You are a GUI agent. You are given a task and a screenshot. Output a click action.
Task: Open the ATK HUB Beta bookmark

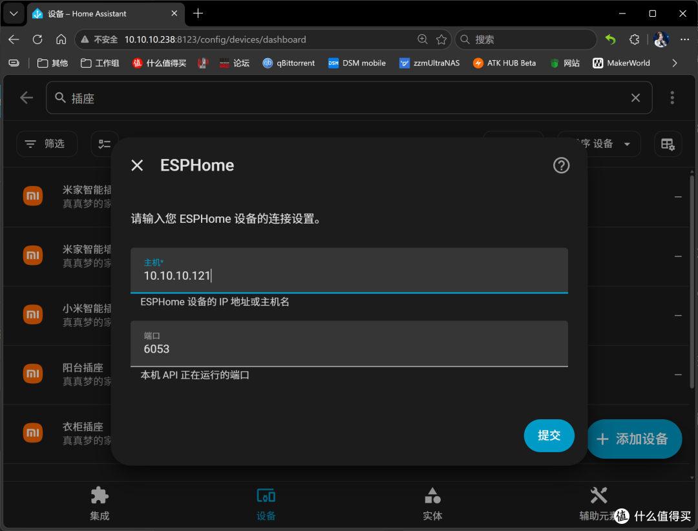pos(504,63)
